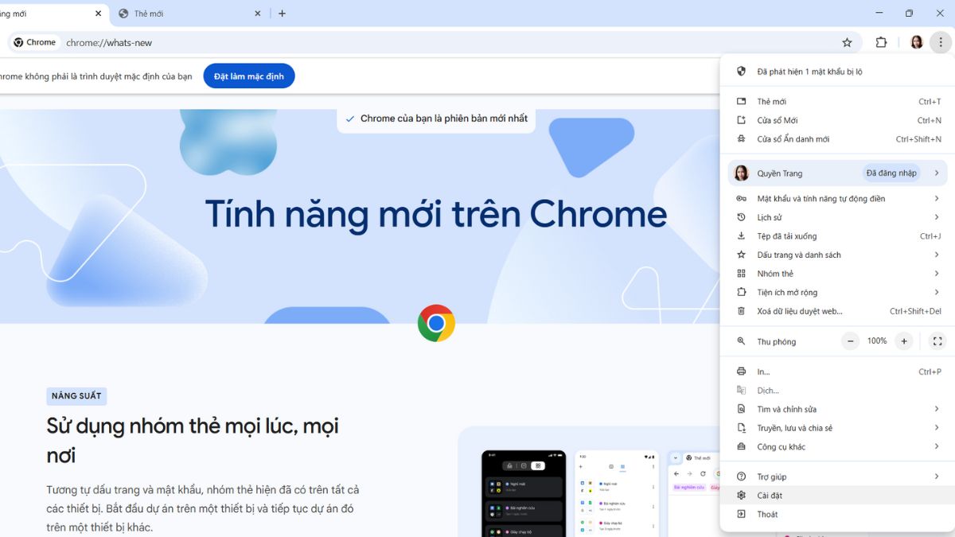Toggle fullscreen mode icon in zoom row
Screen dimensions: 955x537
(937, 341)
